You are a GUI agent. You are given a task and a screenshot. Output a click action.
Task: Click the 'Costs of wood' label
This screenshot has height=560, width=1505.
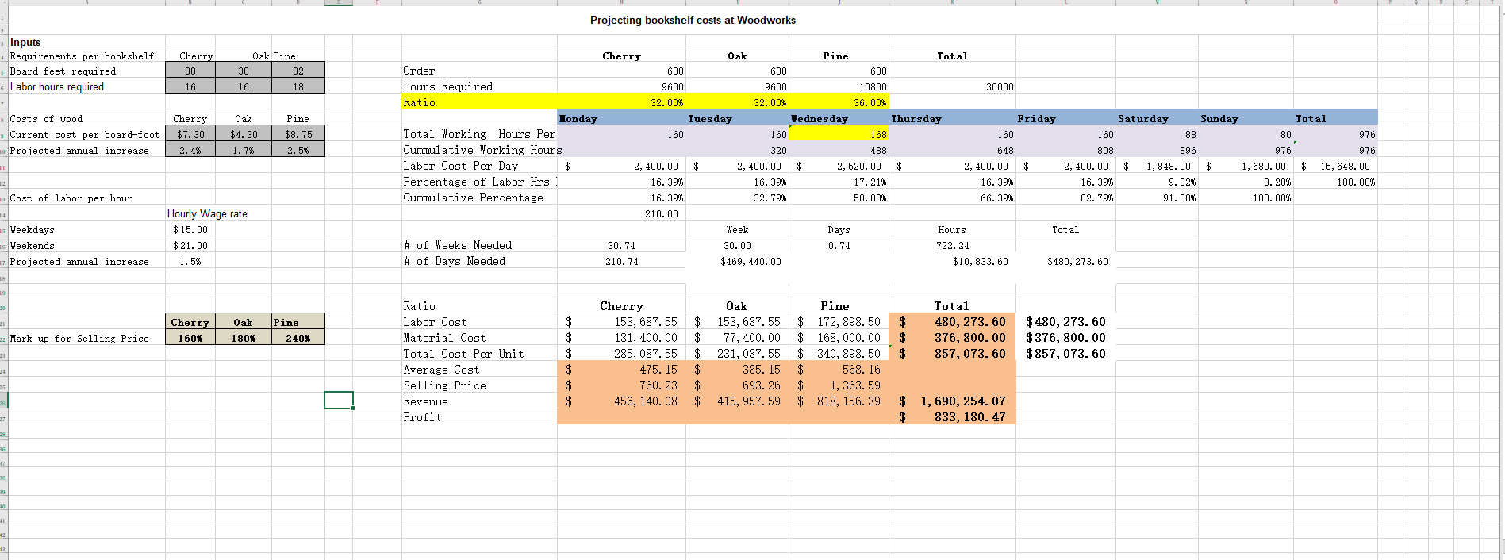point(46,119)
